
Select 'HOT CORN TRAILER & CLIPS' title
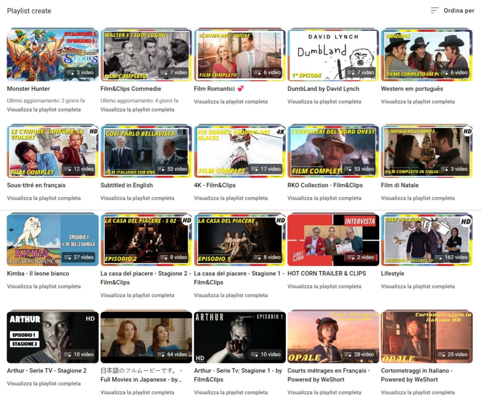click(x=327, y=274)
